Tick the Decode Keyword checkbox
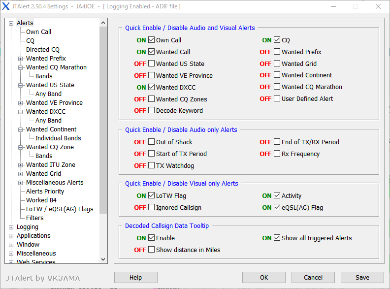Viewport: 390px width, 289px height. 151,110
